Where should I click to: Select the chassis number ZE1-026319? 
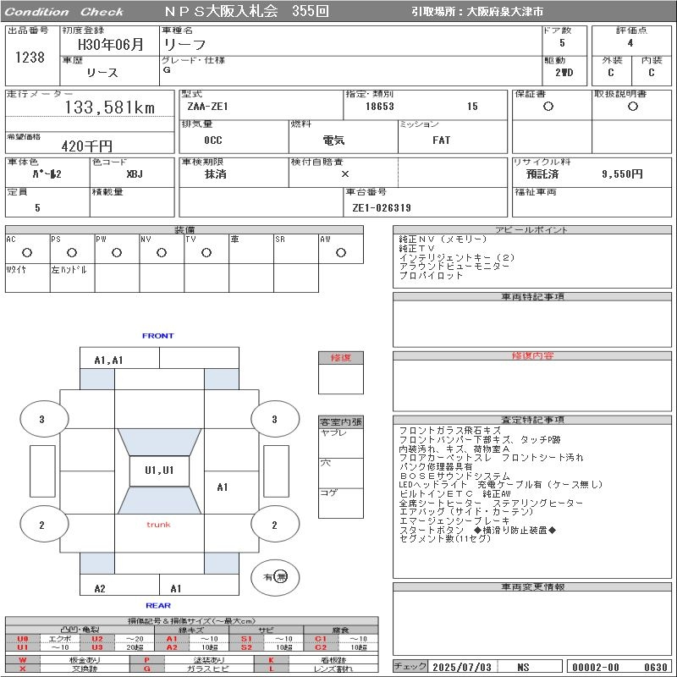pos(382,207)
